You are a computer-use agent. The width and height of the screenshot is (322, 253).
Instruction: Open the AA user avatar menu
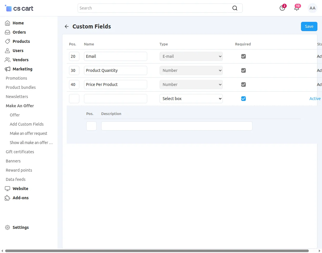(x=312, y=8)
